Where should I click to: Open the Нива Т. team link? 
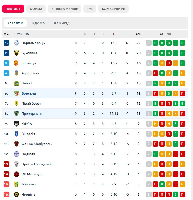(27, 83)
